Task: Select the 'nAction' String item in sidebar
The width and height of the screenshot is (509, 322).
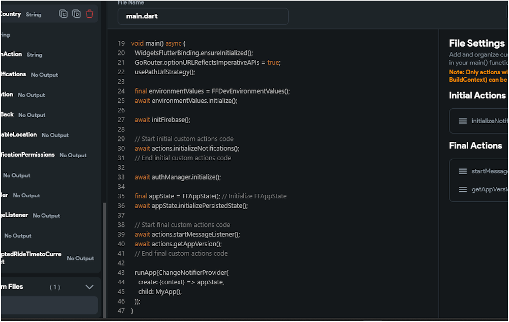Action: pyautogui.click(x=11, y=54)
